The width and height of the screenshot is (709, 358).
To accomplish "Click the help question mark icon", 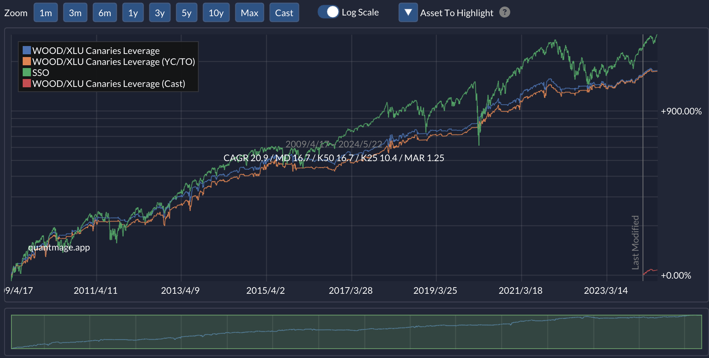I will [x=504, y=12].
